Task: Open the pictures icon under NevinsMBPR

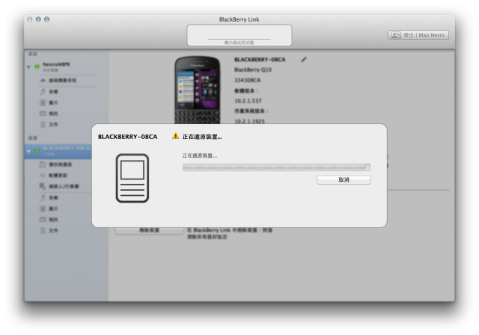Action: click(43, 102)
